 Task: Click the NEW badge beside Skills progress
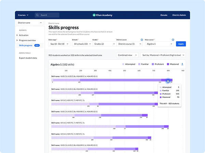pos(37,46)
